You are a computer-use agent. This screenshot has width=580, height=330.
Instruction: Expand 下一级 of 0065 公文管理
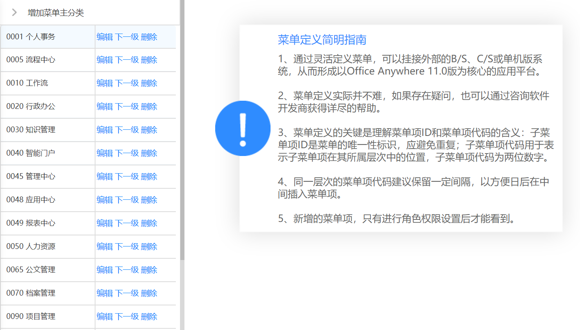[127, 270]
